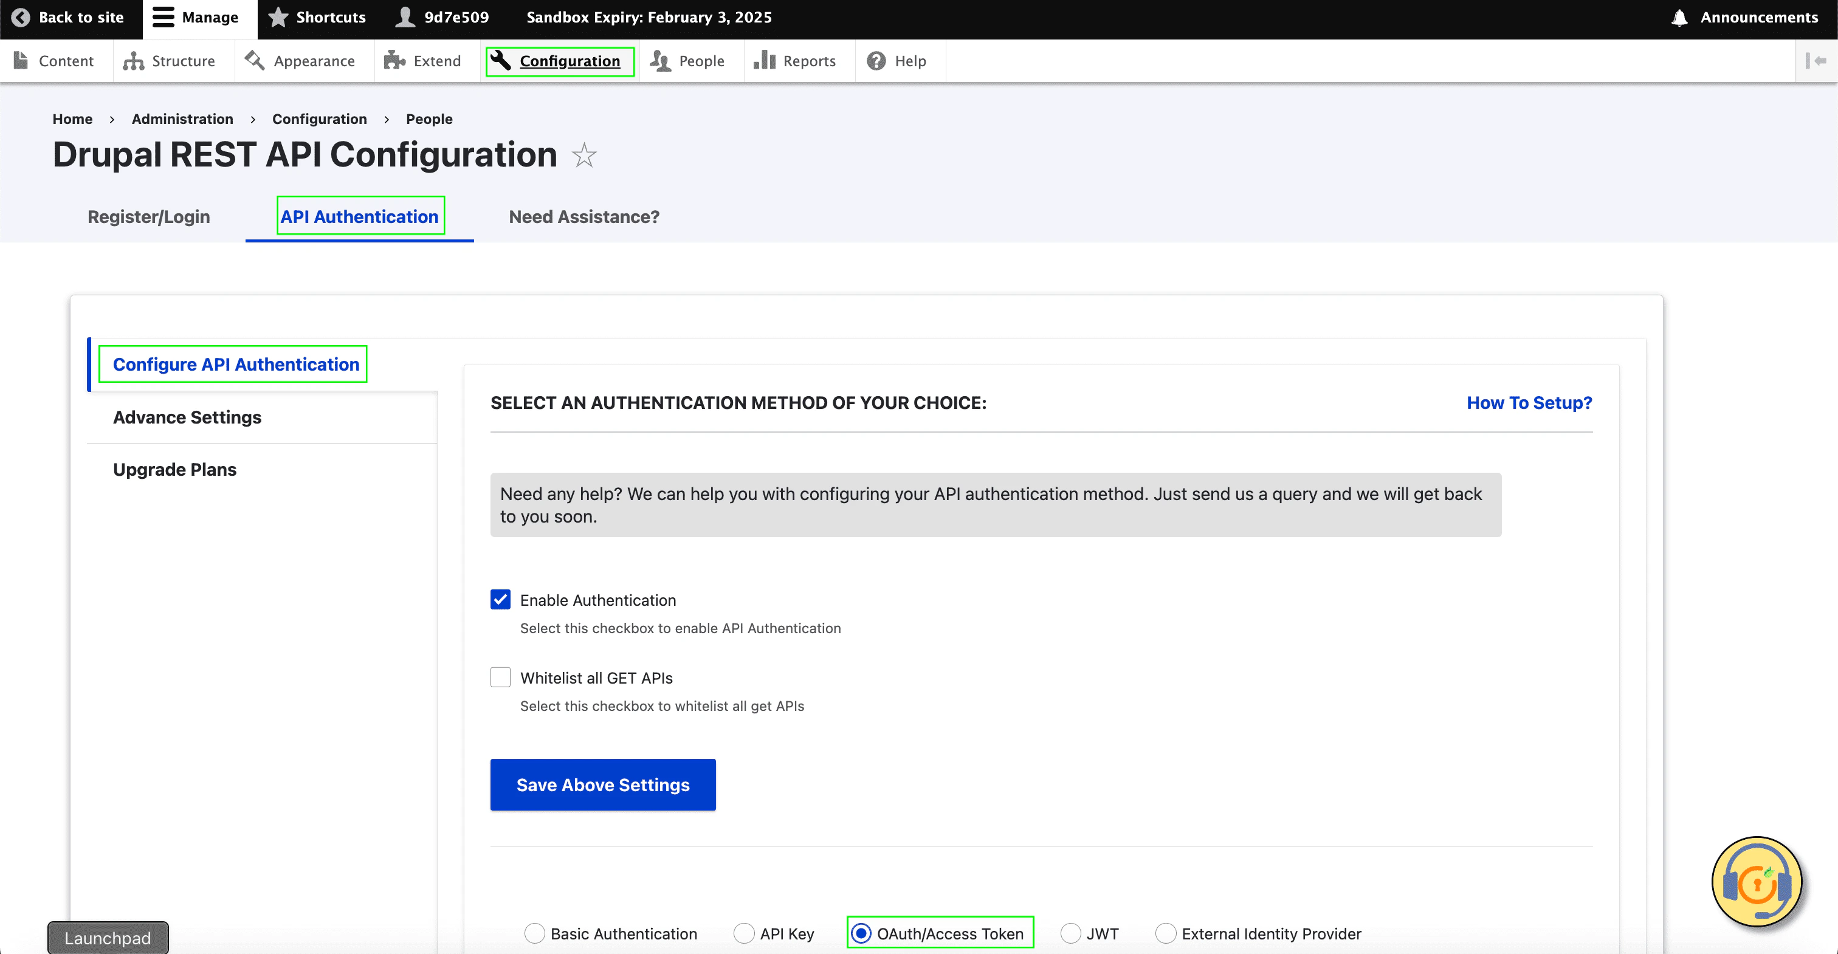Uncheck the Enable Authentication checkbox
The width and height of the screenshot is (1838, 954).
pyautogui.click(x=500, y=599)
